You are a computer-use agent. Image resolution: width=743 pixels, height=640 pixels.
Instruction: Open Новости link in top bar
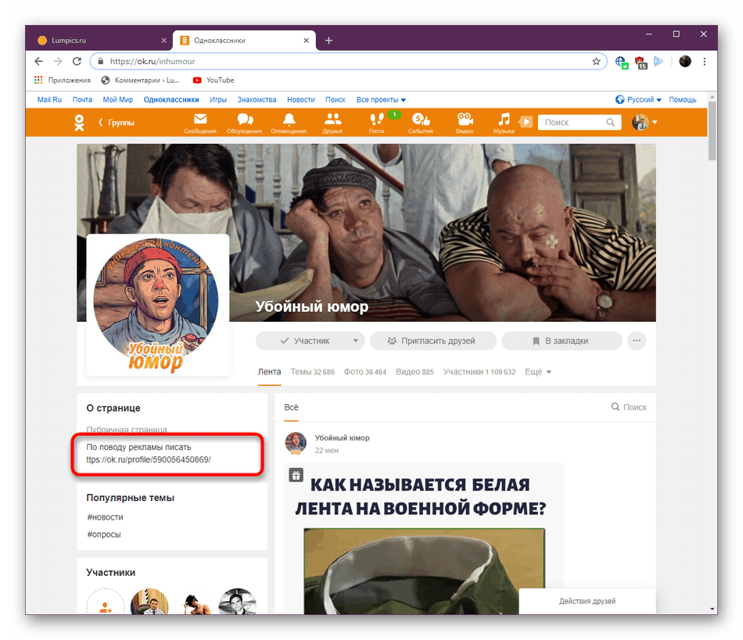[300, 99]
